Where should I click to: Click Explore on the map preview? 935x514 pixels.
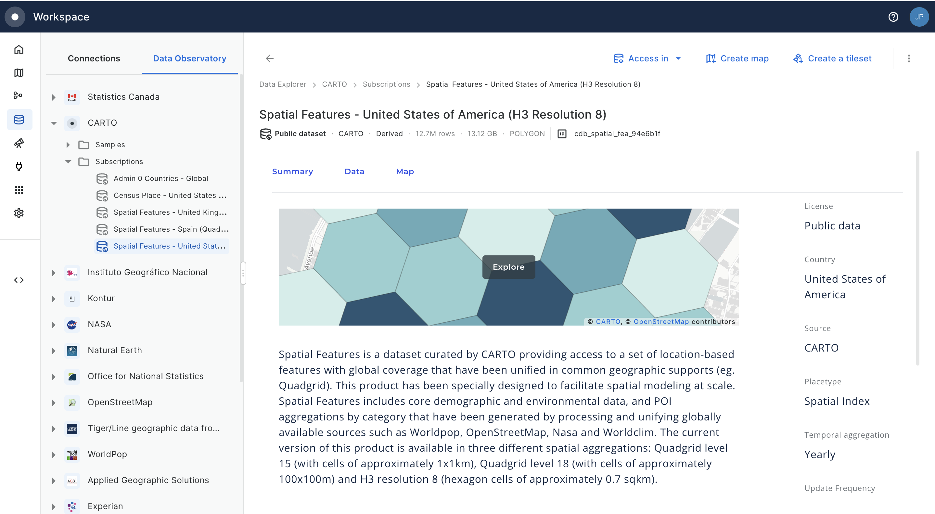[x=508, y=267]
